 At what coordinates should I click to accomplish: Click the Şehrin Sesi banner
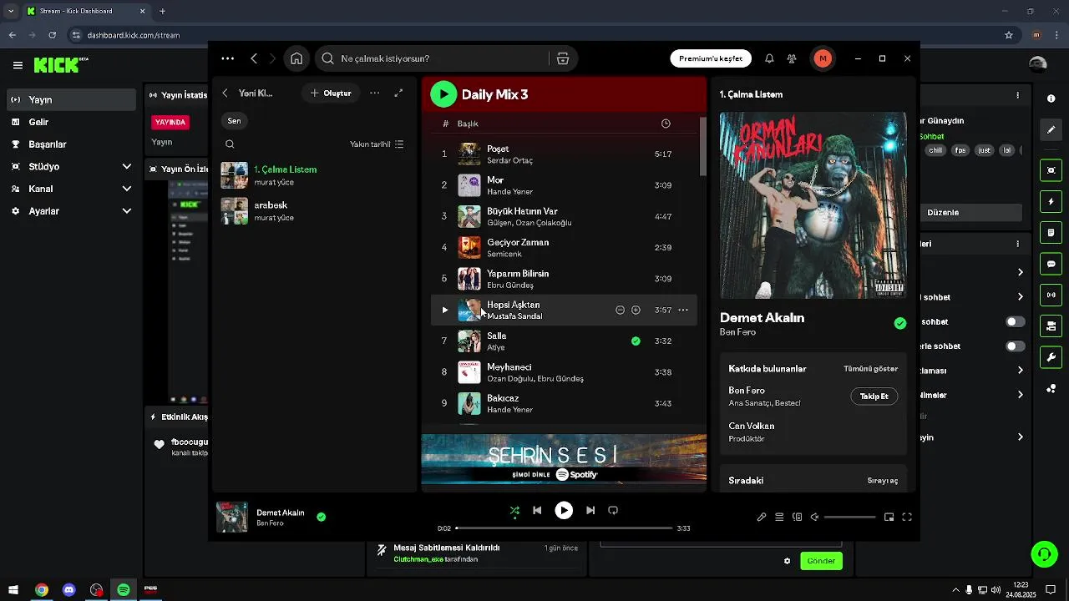click(x=564, y=458)
